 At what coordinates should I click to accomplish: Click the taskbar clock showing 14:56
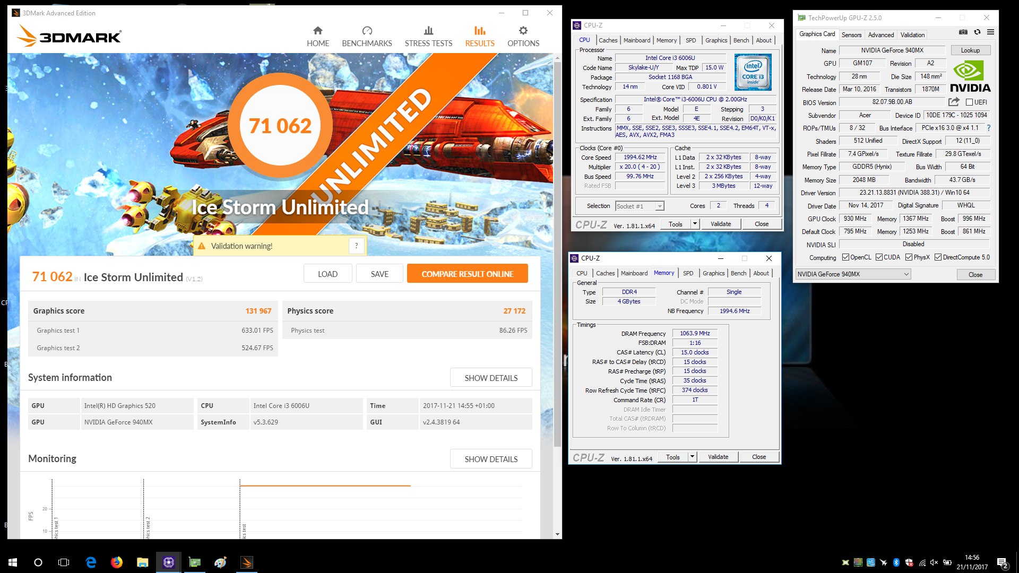pyautogui.click(x=972, y=562)
